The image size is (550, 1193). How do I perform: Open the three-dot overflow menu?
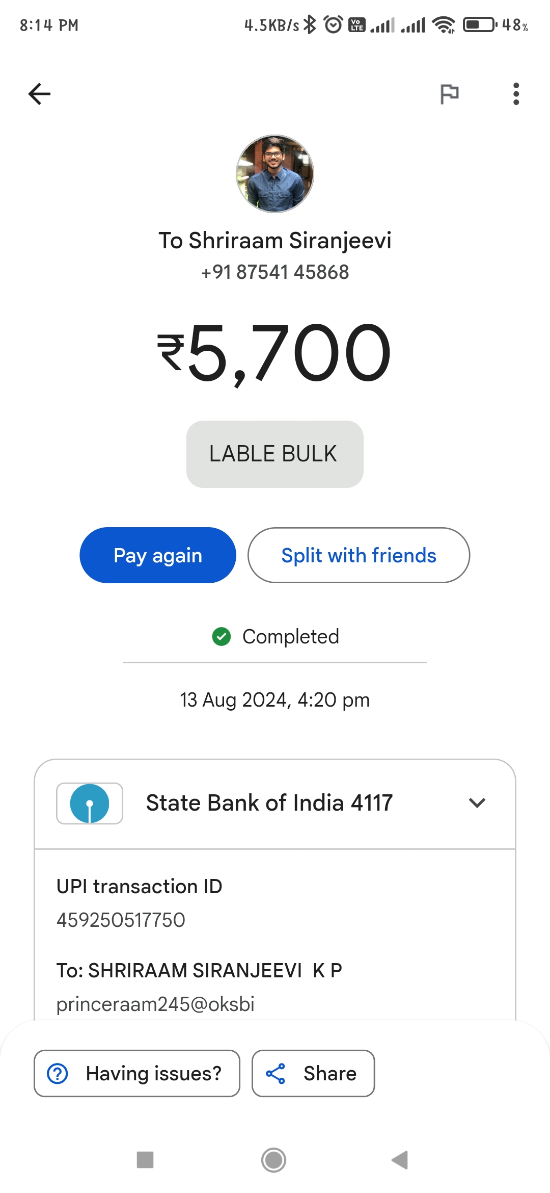(x=516, y=94)
